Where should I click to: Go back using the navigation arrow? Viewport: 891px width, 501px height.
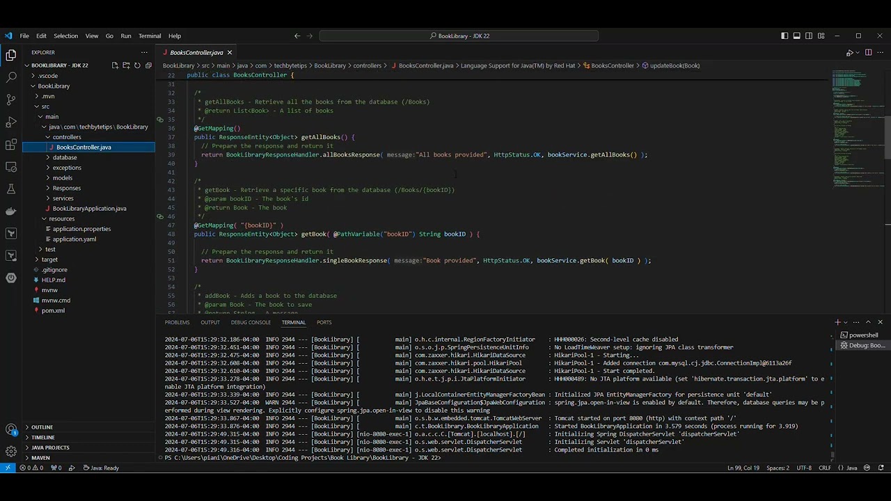tap(297, 35)
